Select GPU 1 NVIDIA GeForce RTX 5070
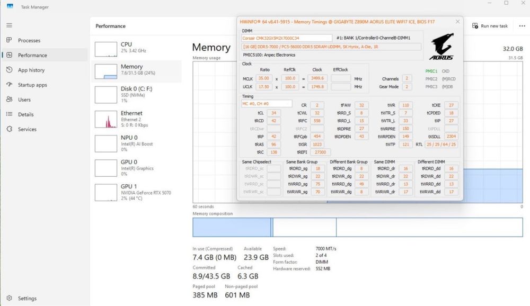 137,192
